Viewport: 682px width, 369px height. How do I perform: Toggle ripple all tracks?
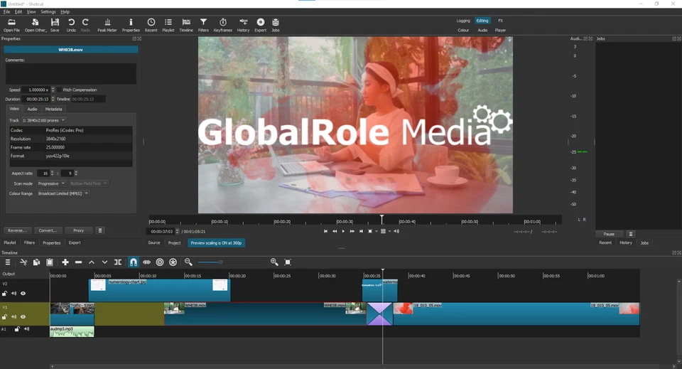173,262
